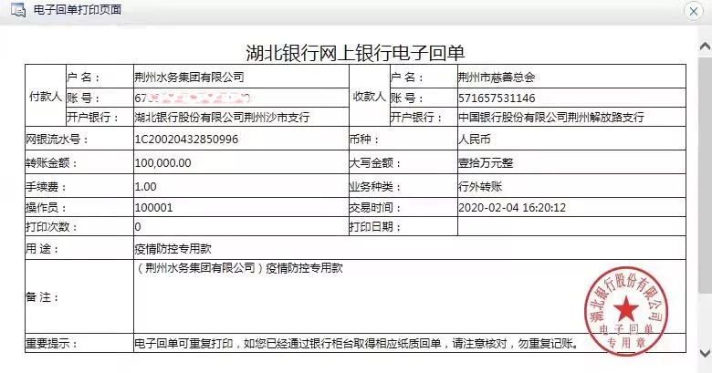Close the 电子回单打印页面 dialog
Viewport: 712px width, 373px height.
[x=694, y=10]
